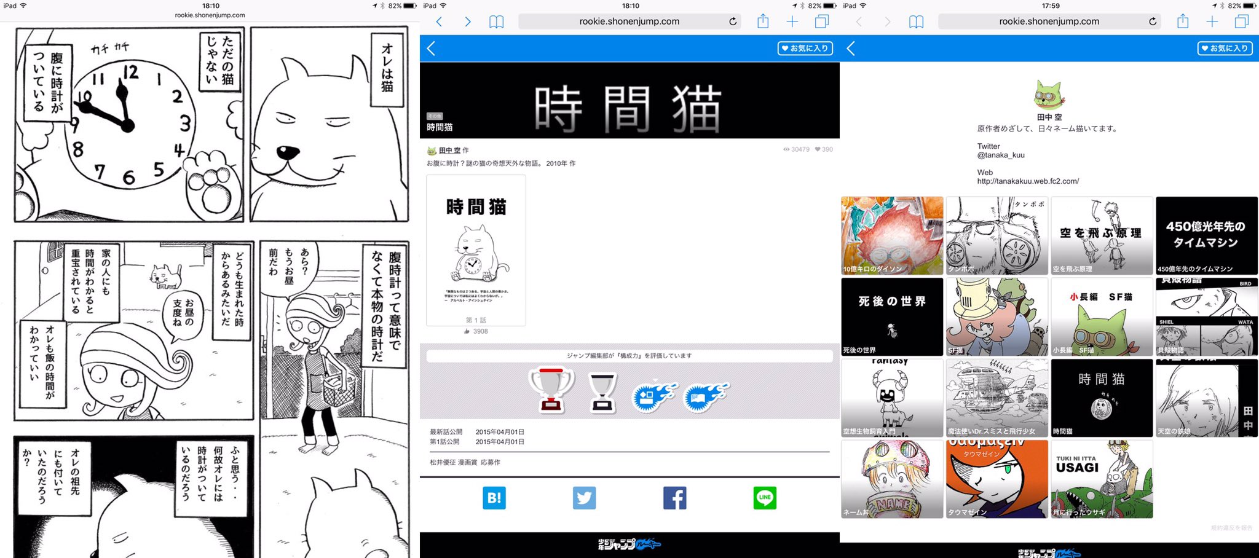This screenshot has height=558, width=1259.
Task: Add new tab plus in right window
Action: click(1212, 22)
